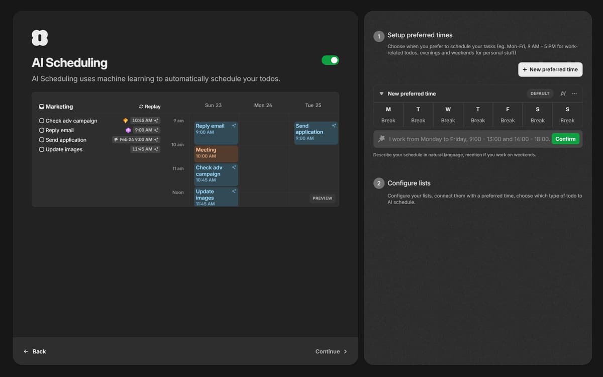Click the green Confirm button
Viewport: 603px width, 377px height.
[565, 139]
